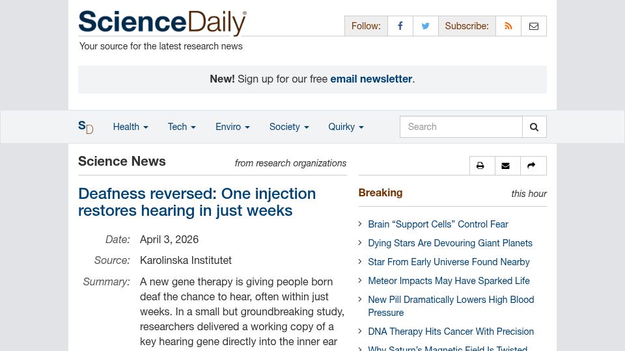
Task: Print this article with printer icon
Action: [480, 166]
